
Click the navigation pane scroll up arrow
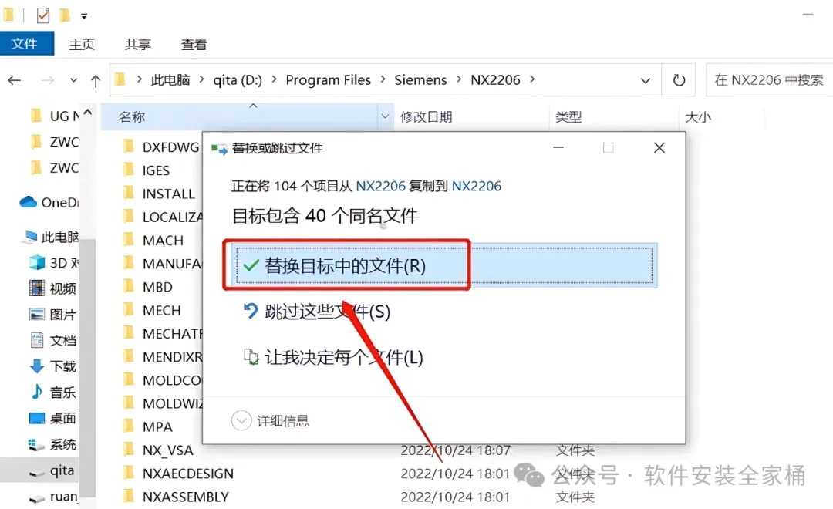pyautogui.click(x=88, y=112)
